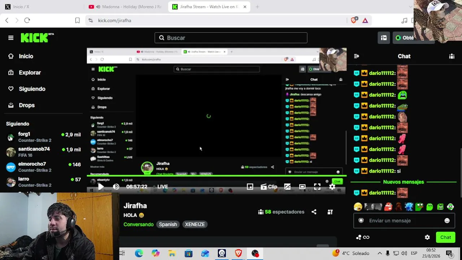Toggle theater mode in the player

302,187
